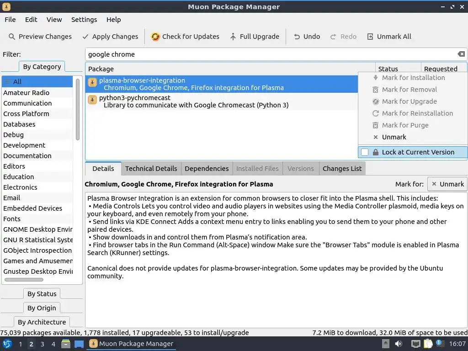Click the Unmark button beside Mark for
Viewport: 468px width, 351px height.
click(447, 184)
